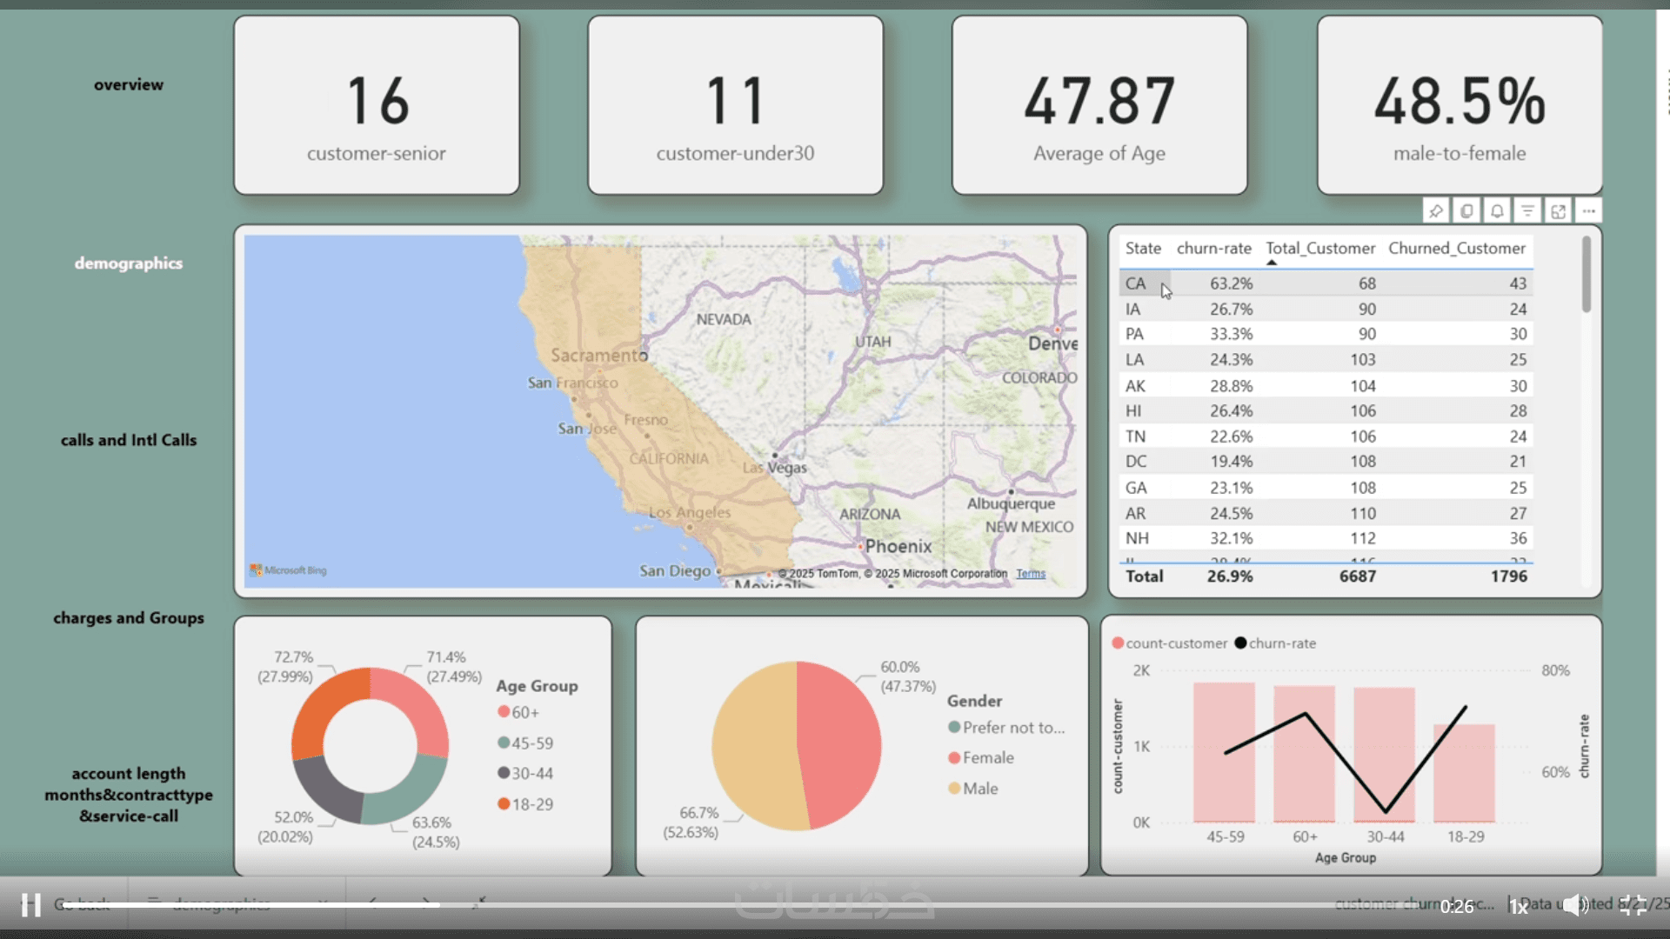Open charges and Groups page
Viewport: 1670px width, 939px height.
[129, 618]
